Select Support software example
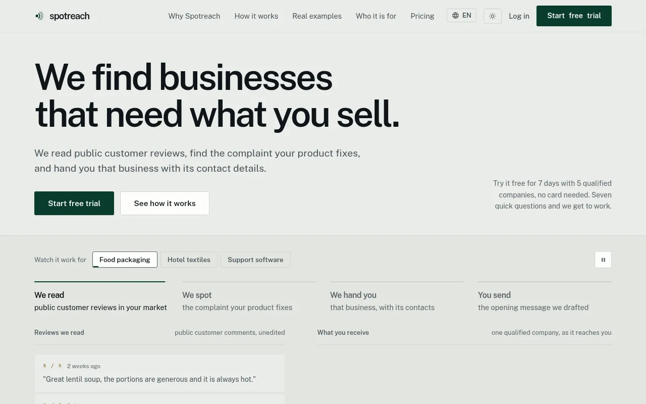646x404 pixels. tap(255, 260)
